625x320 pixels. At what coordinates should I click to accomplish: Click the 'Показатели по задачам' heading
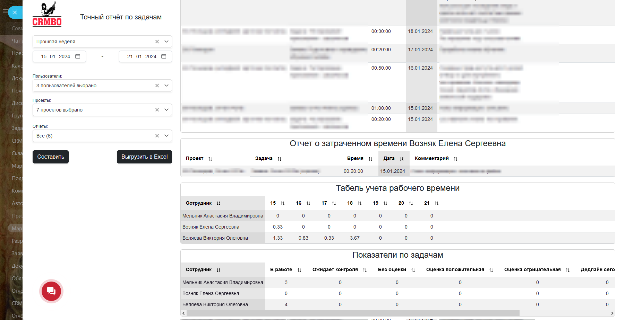[x=398, y=255]
